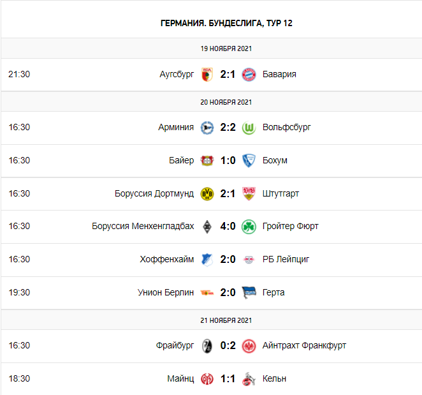Select the Mainz red club logo

click(207, 378)
